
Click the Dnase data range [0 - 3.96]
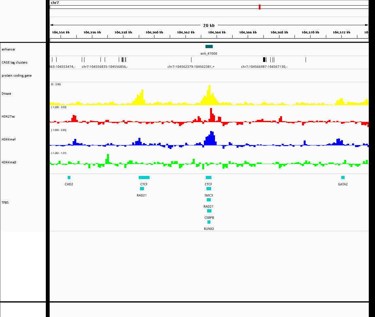pyautogui.click(x=56, y=84)
